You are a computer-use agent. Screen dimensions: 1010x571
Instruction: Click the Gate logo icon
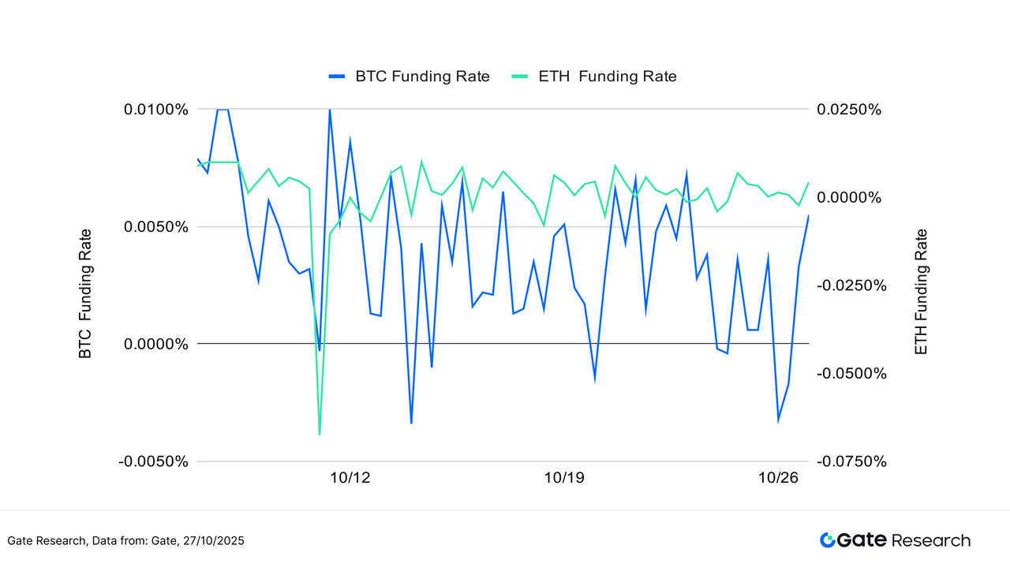(828, 540)
